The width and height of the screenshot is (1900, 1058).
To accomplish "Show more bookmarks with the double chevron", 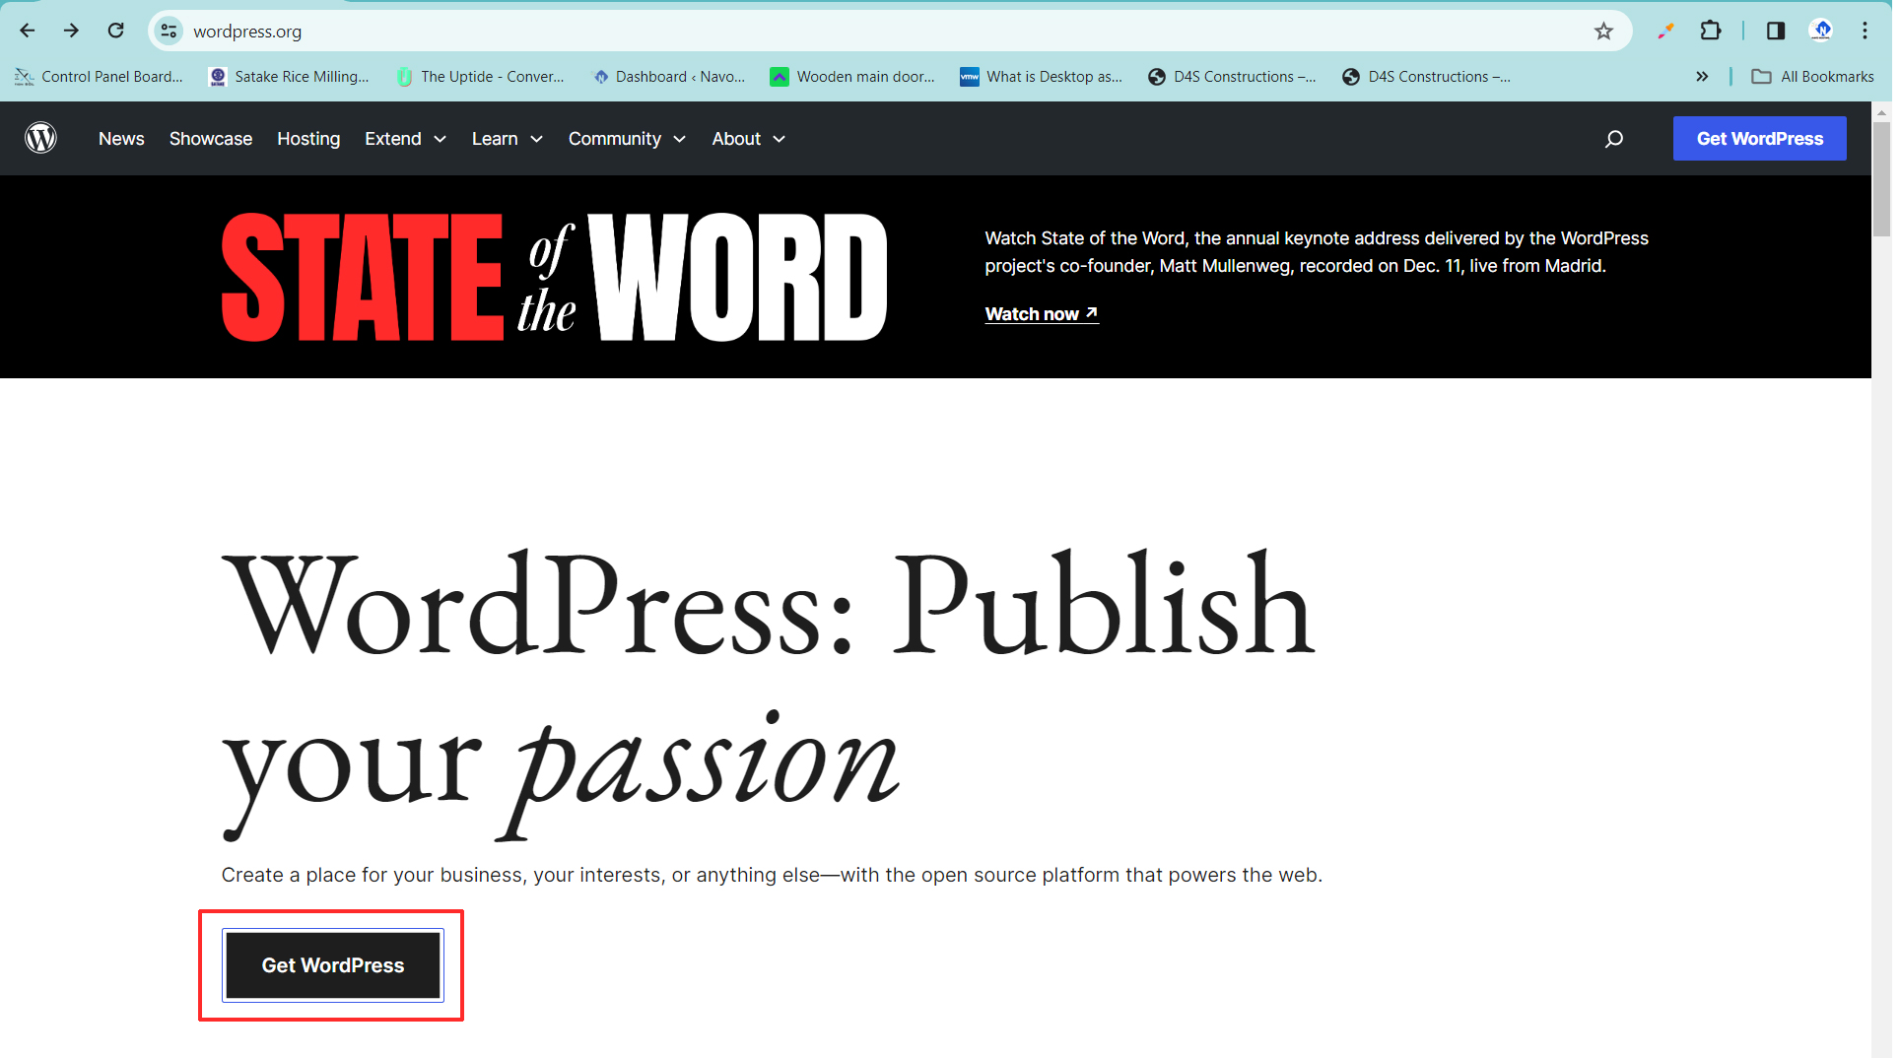I will 1702,76.
